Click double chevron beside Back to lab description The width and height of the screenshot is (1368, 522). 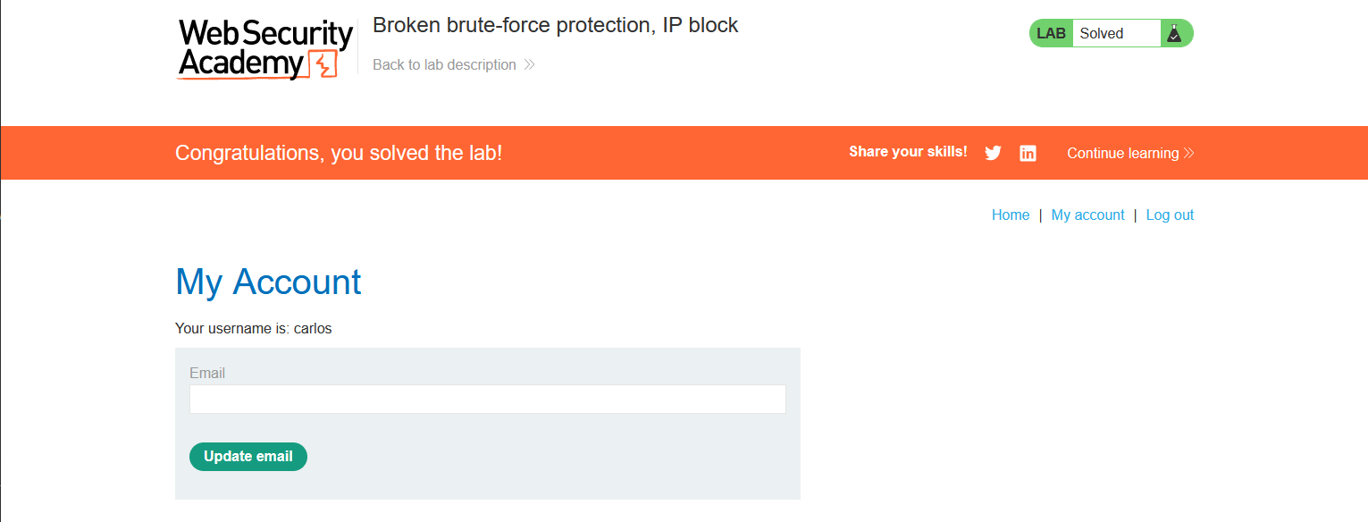pyautogui.click(x=529, y=64)
